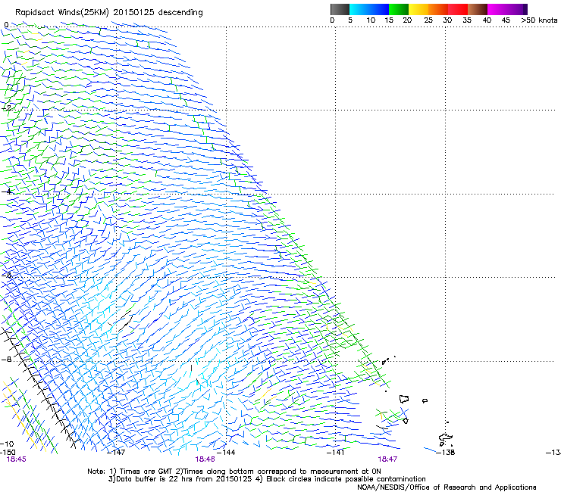Click the '0' latitude label at the map's top-left
Screen dimensions: 561x492
(6, 24)
